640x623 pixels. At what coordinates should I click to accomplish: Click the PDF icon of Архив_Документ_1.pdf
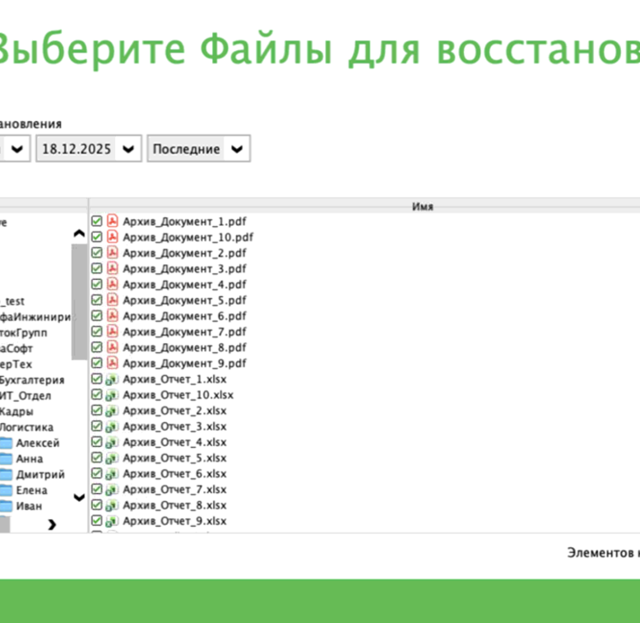click(x=112, y=221)
